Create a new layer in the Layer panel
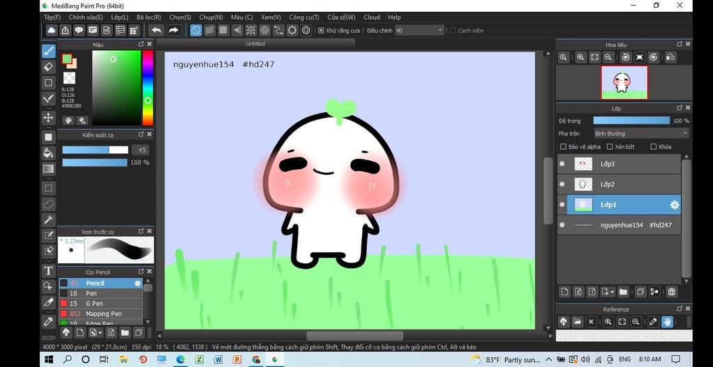713x367 pixels. click(564, 292)
